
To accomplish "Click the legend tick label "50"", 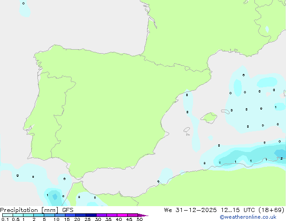I will pyautogui.click(x=140, y=219).
